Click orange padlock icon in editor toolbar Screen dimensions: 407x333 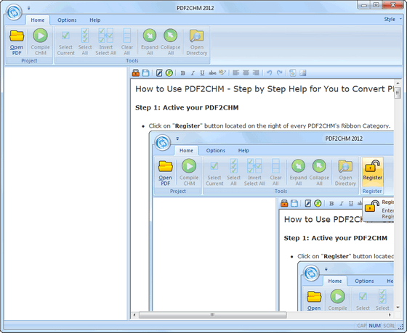[x=136, y=73]
